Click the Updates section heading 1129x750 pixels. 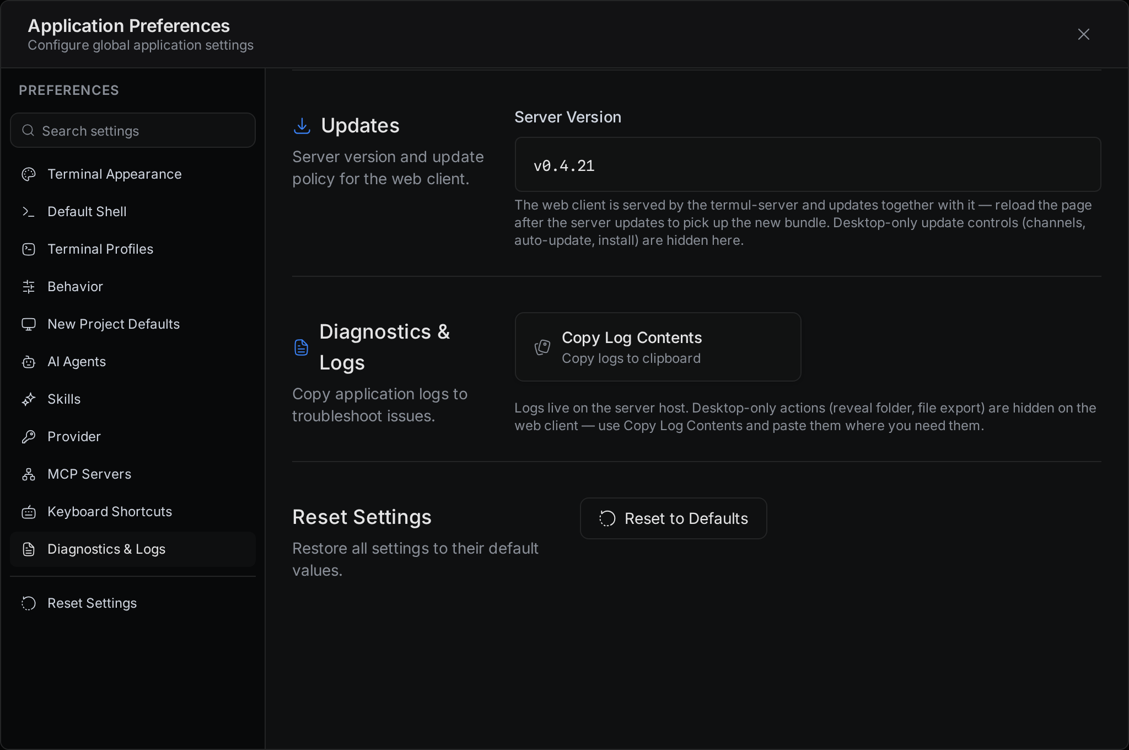pos(360,126)
